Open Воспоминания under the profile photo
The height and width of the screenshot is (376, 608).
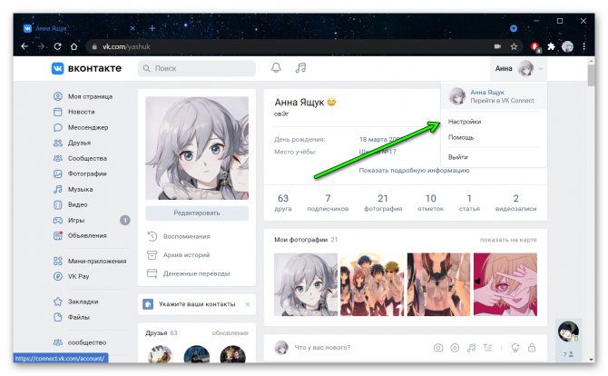tap(186, 236)
